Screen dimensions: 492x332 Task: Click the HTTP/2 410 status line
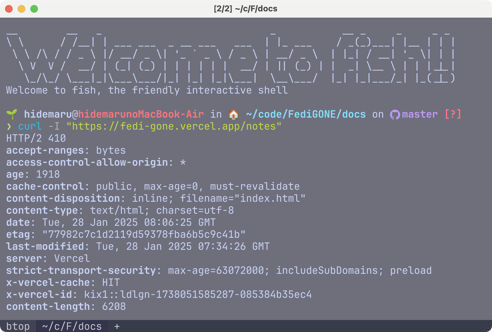(x=36, y=138)
